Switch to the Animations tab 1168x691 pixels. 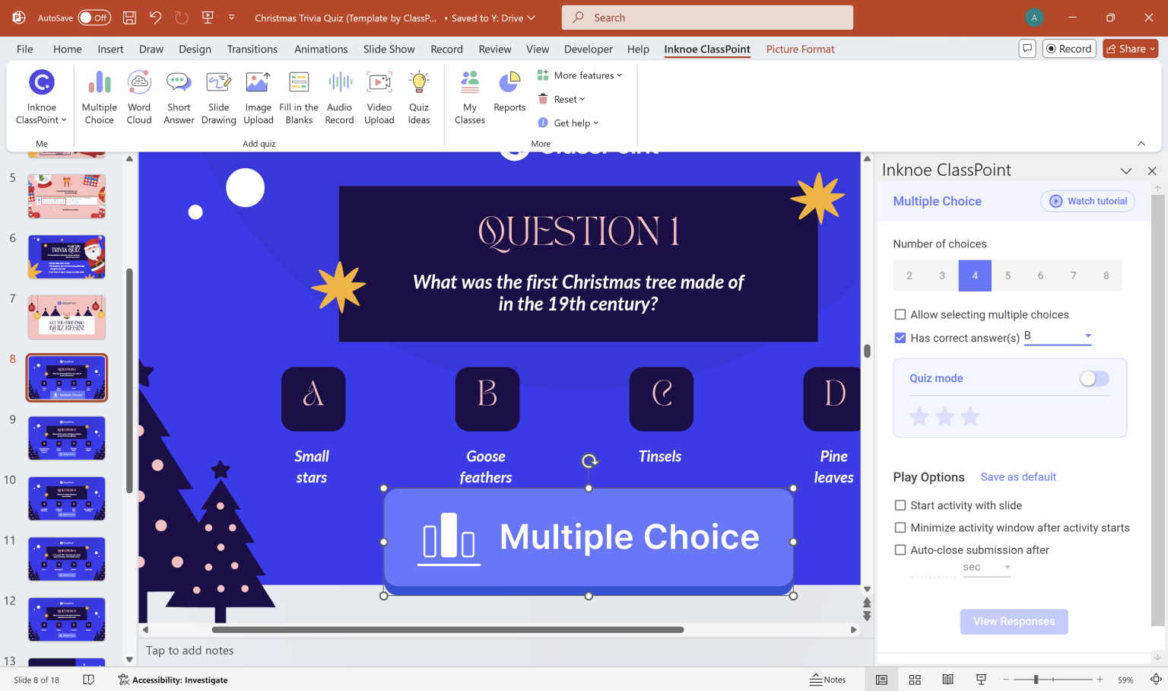(321, 49)
